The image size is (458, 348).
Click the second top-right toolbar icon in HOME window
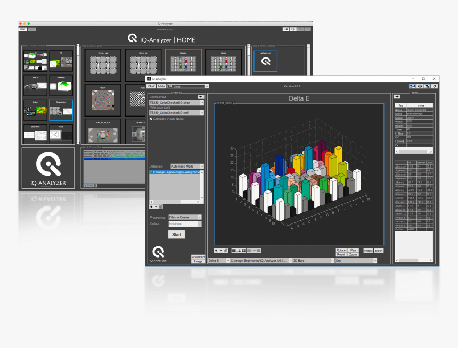pos(293,29)
